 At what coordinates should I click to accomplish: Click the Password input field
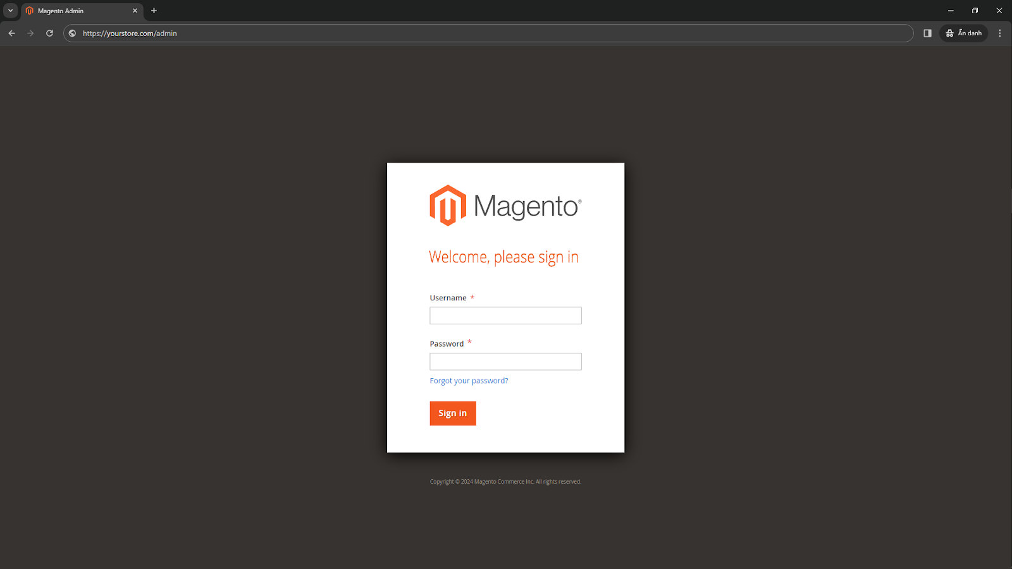505,362
